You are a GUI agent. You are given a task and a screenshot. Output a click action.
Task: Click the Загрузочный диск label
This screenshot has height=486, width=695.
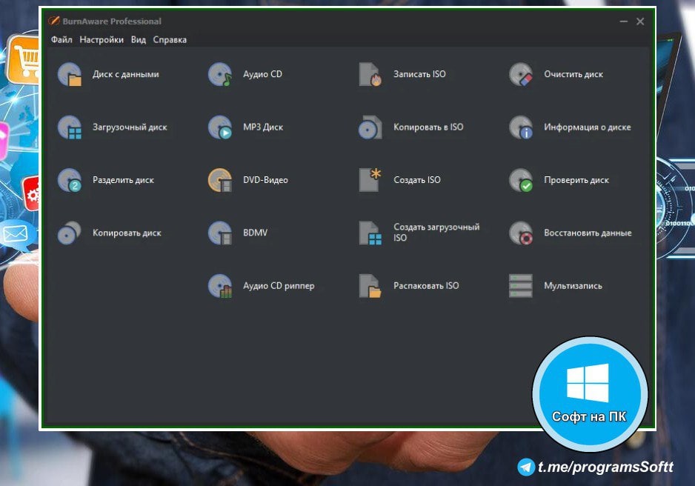(130, 127)
